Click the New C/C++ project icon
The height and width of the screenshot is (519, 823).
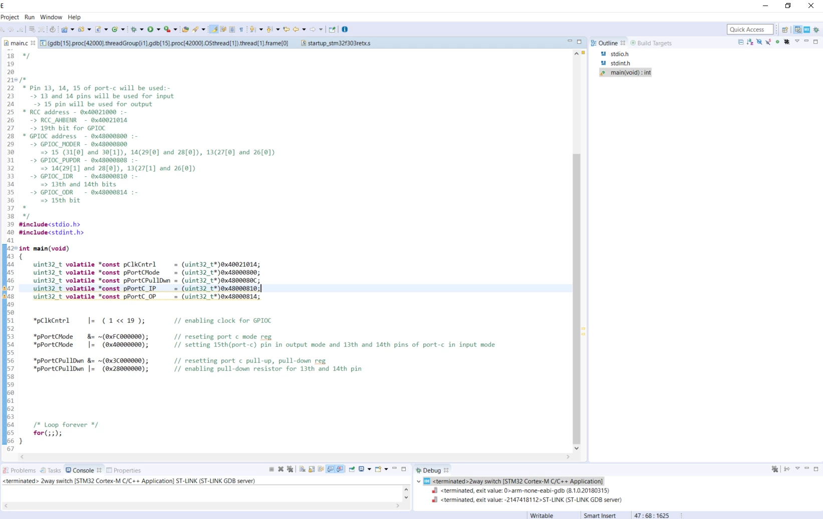(65, 30)
